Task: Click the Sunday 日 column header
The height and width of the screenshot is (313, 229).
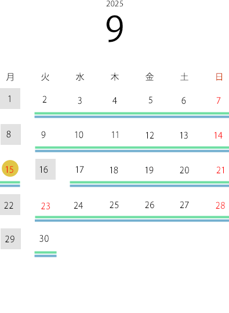Action: tap(219, 77)
